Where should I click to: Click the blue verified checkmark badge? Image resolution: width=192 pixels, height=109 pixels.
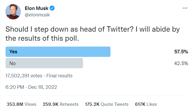(52, 8)
